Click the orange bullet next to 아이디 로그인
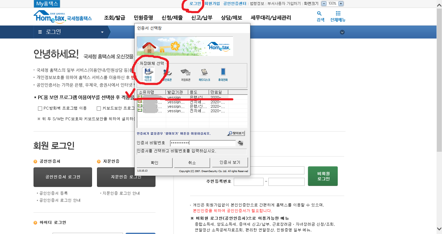 (35, 223)
